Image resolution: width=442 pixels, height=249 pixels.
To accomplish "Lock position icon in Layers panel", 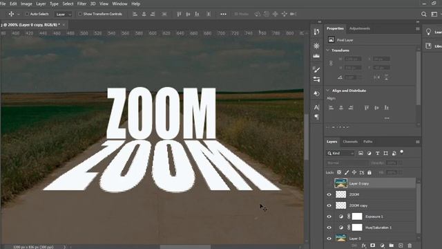I will coord(354,172).
